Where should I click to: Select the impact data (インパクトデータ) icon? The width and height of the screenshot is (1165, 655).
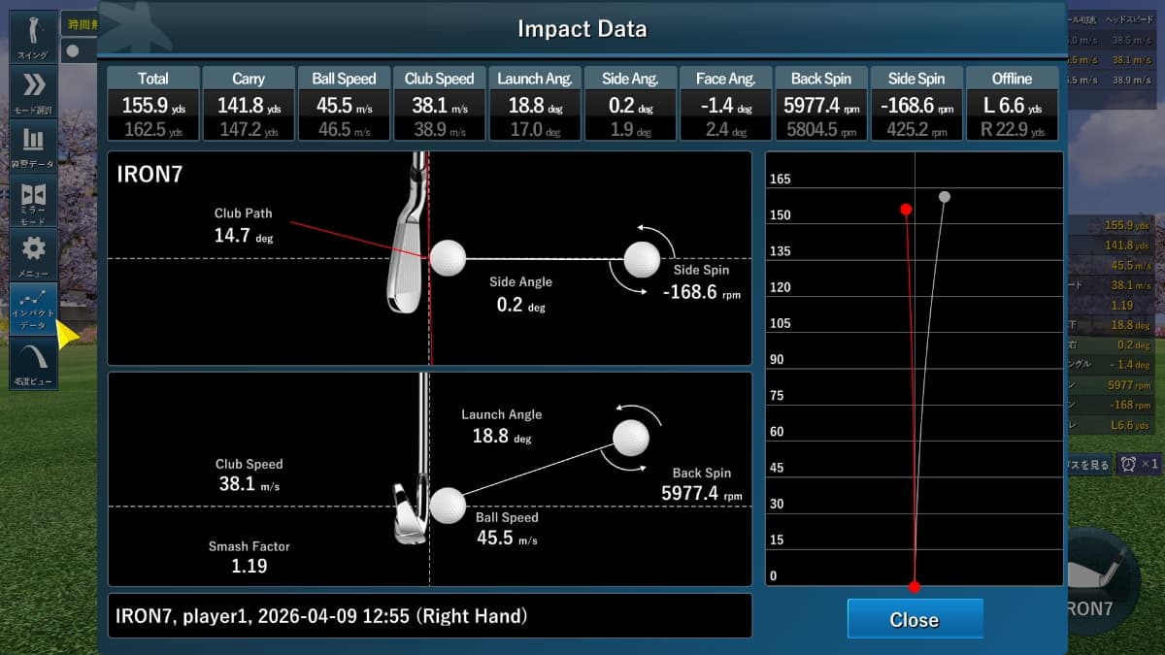click(x=34, y=309)
